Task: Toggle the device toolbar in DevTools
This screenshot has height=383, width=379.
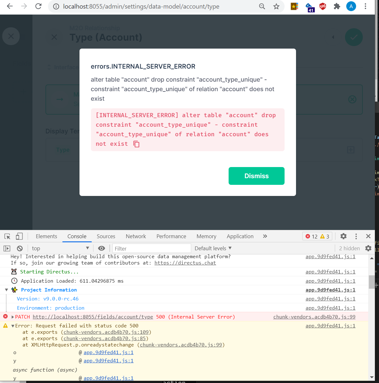Action: tap(19, 236)
